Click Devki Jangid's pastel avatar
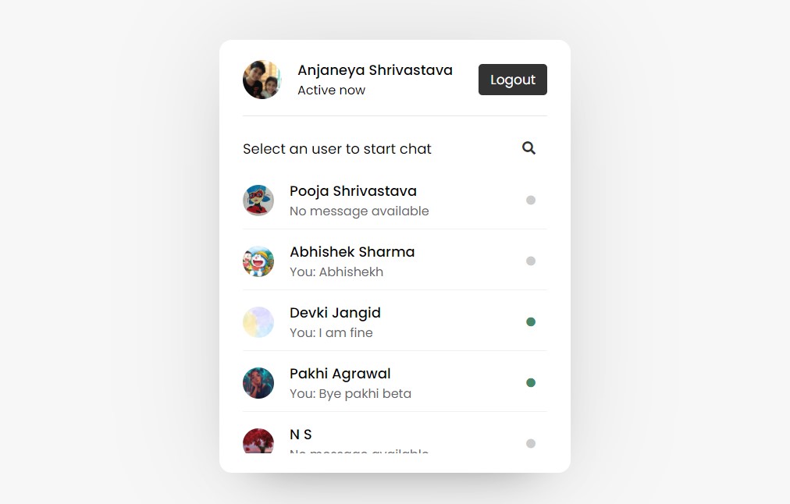This screenshot has width=790, height=504. [258, 322]
